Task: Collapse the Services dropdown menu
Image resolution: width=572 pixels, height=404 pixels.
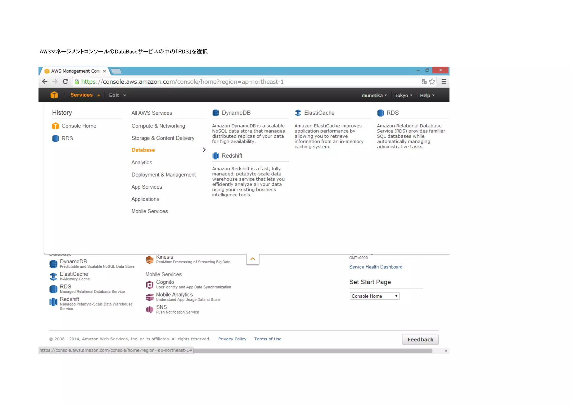Action: (85, 95)
